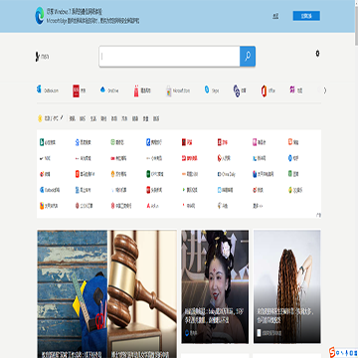Screen dimensions: 358x358
Task: Open the orange Taobao site link
Action: pyautogui.click(x=293, y=142)
